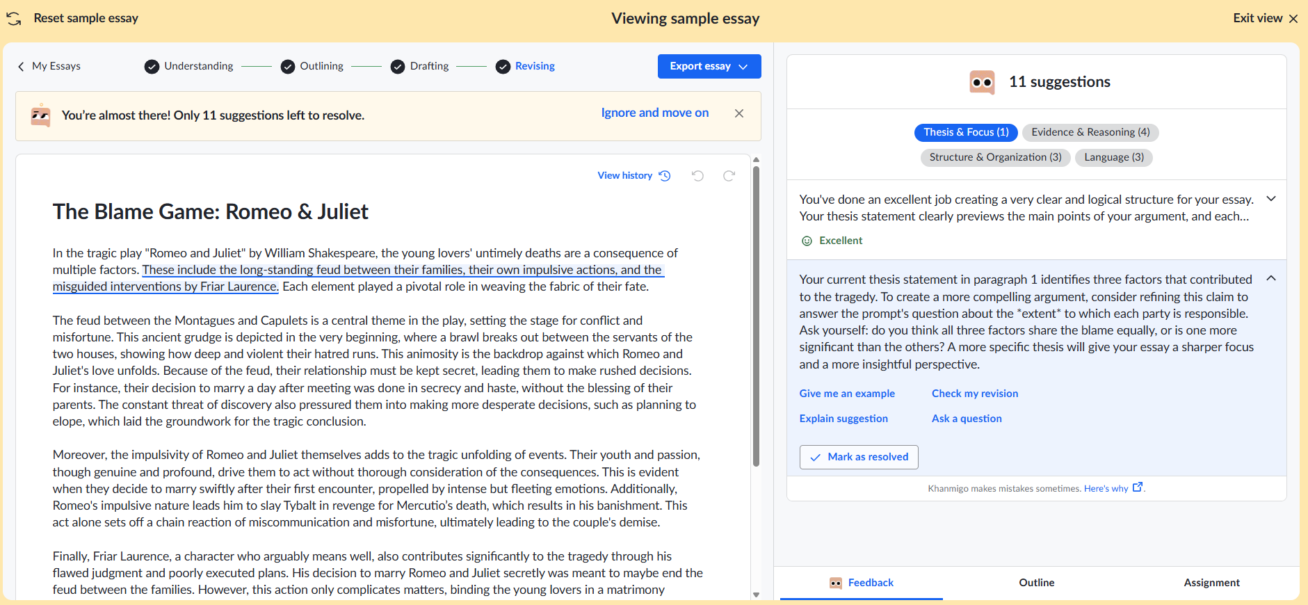Image resolution: width=1308 pixels, height=605 pixels.
Task: Click the Revising step checkmark icon
Action: click(x=503, y=67)
